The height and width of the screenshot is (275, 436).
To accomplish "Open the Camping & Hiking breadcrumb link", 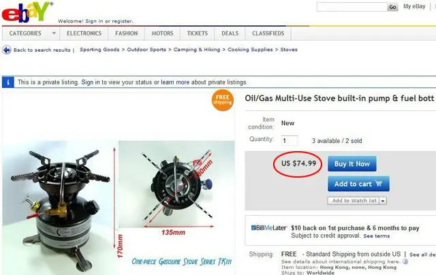I will pyautogui.click(x=197, y=50).
